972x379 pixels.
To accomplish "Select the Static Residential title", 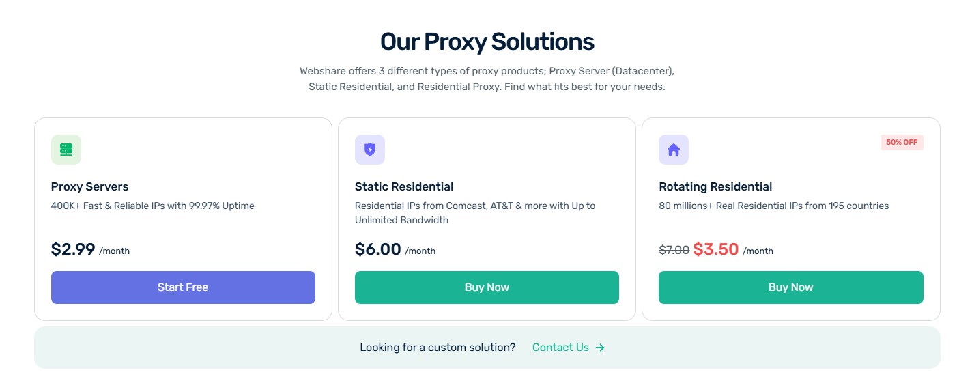I will click(404, 186).
